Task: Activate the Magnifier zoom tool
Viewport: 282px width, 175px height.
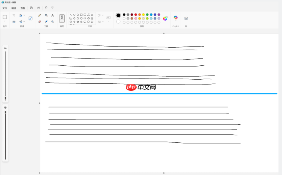Action: tap(52, 22)
